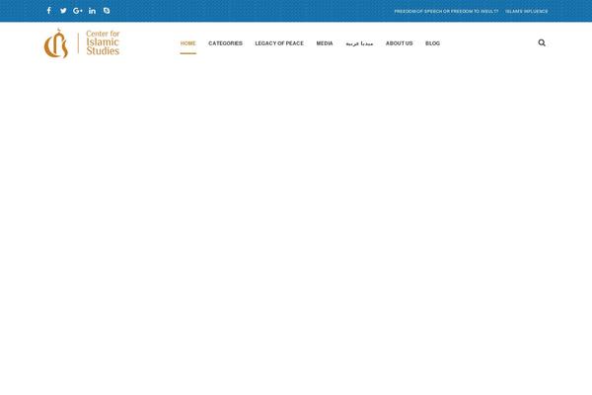This screenshot has height=395, width=592.
Task: Open the Islam's Influence link
Action: pos(527,11)
